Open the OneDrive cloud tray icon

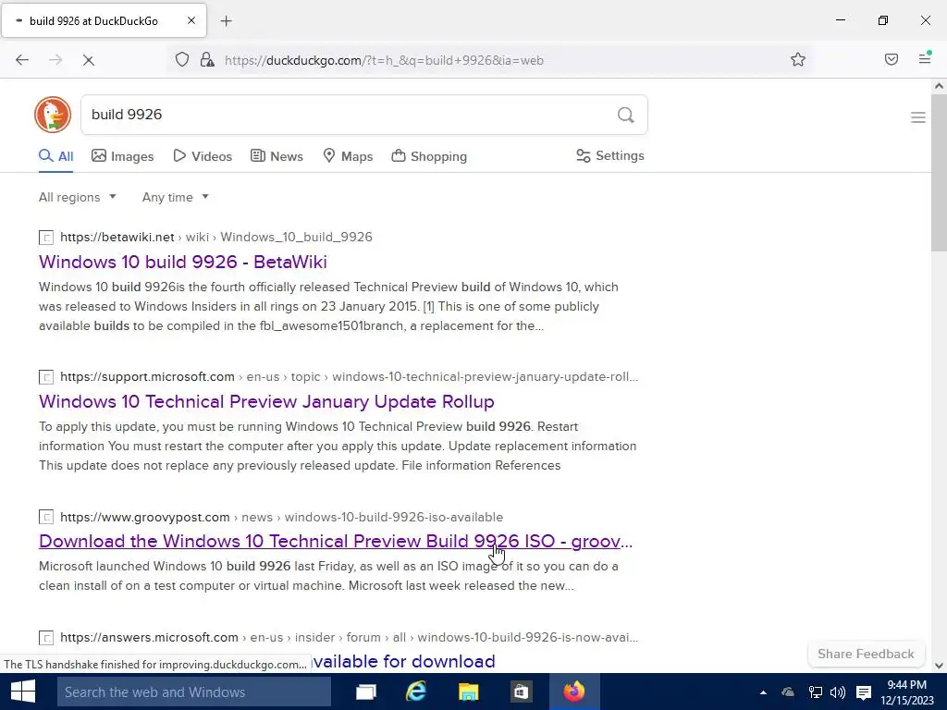coord(788,692)
